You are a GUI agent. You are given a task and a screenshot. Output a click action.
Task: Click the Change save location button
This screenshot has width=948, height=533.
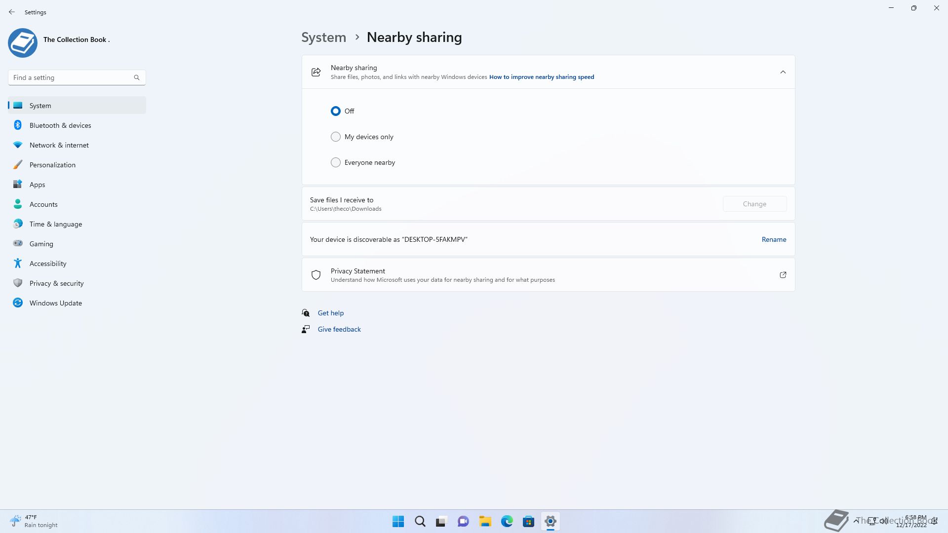754,204
